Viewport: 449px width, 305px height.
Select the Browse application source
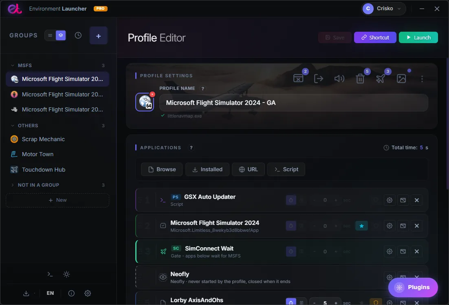pyautogui.click(x=162, y=170)
